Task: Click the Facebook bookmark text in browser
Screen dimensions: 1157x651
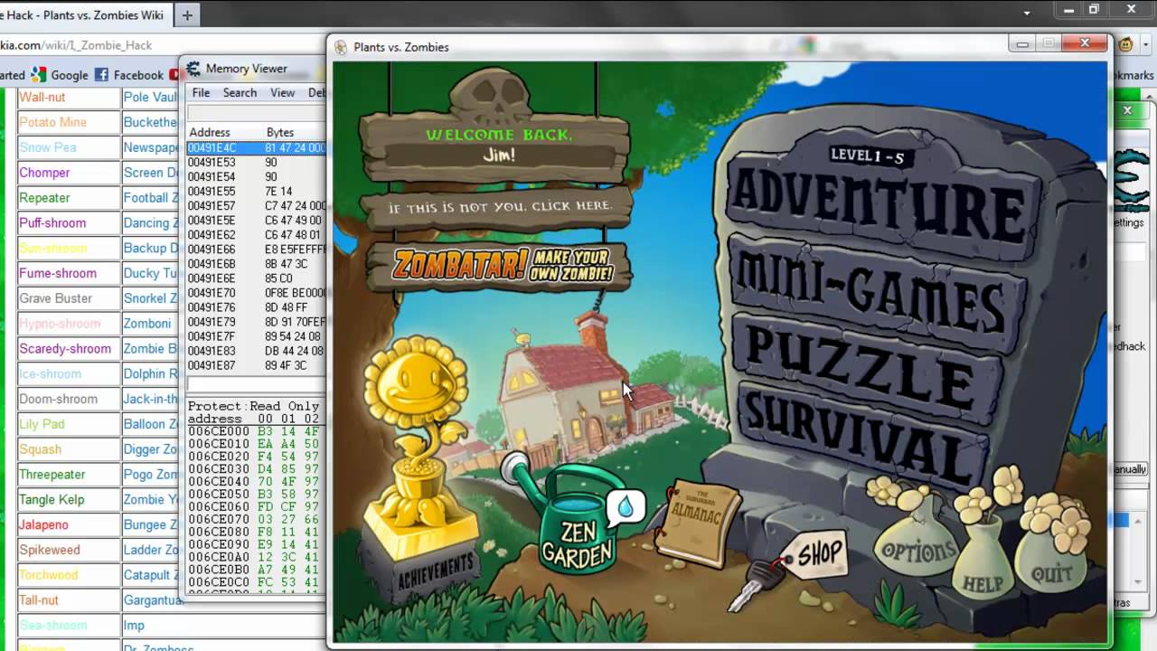Action: [138, 75]
